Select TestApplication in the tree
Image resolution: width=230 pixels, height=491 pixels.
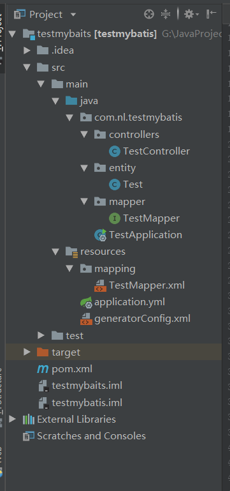pyautogui.click(x=145, y=235)
